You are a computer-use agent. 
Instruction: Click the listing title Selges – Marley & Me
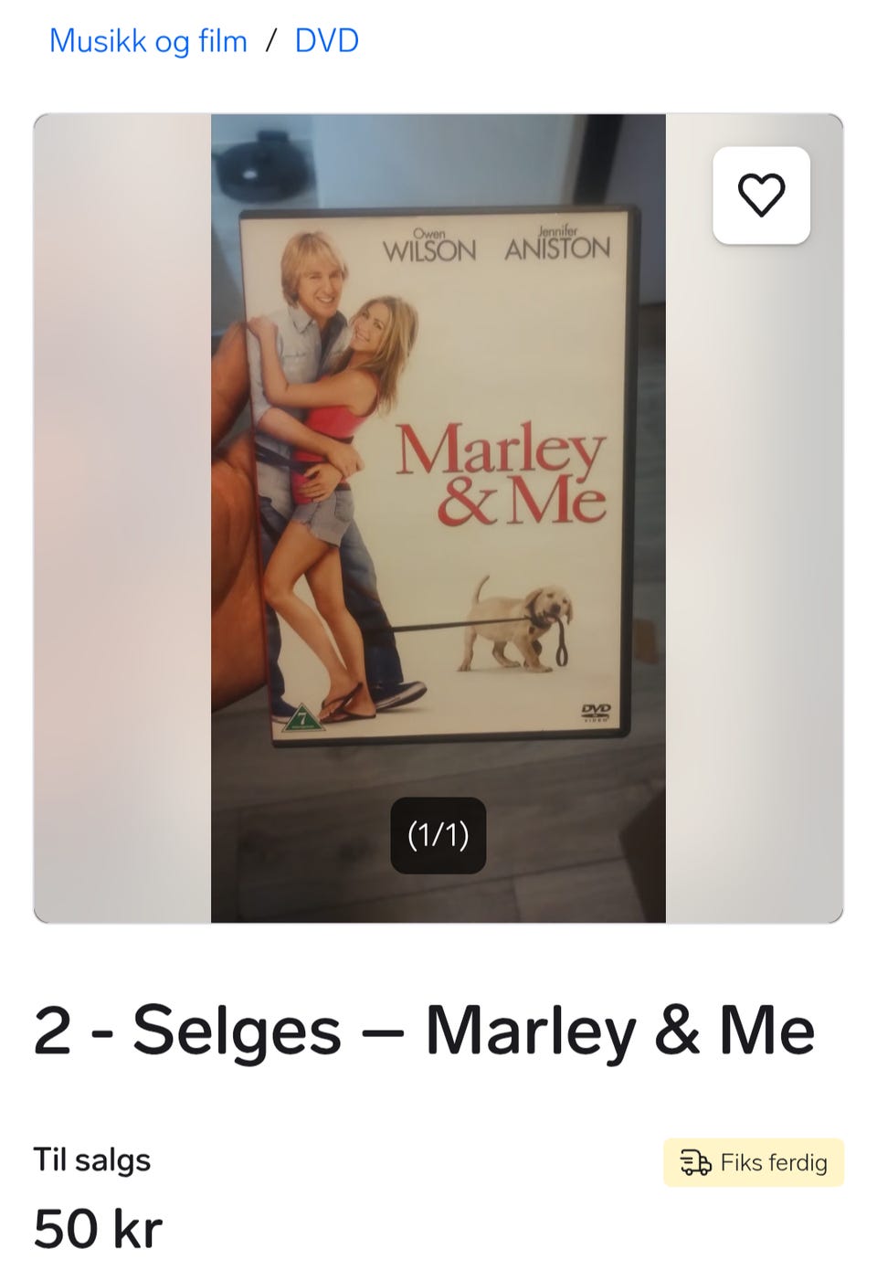coord(424,1031)
